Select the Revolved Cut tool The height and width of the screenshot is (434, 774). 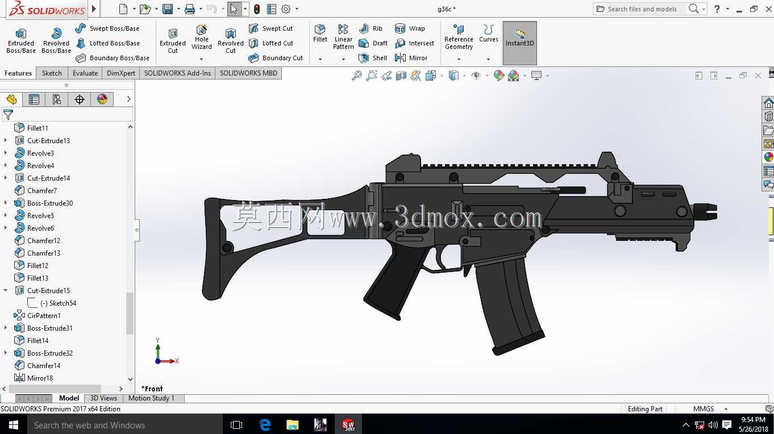231,41
